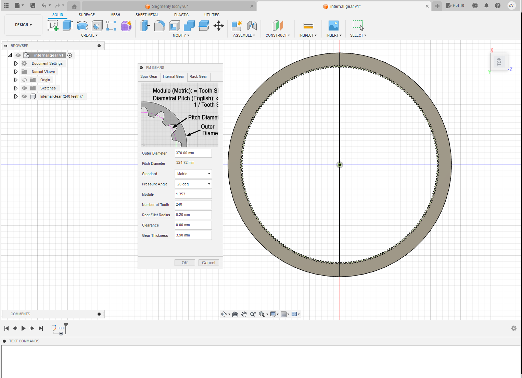Select the Move/Copy arrows tool

218,26
